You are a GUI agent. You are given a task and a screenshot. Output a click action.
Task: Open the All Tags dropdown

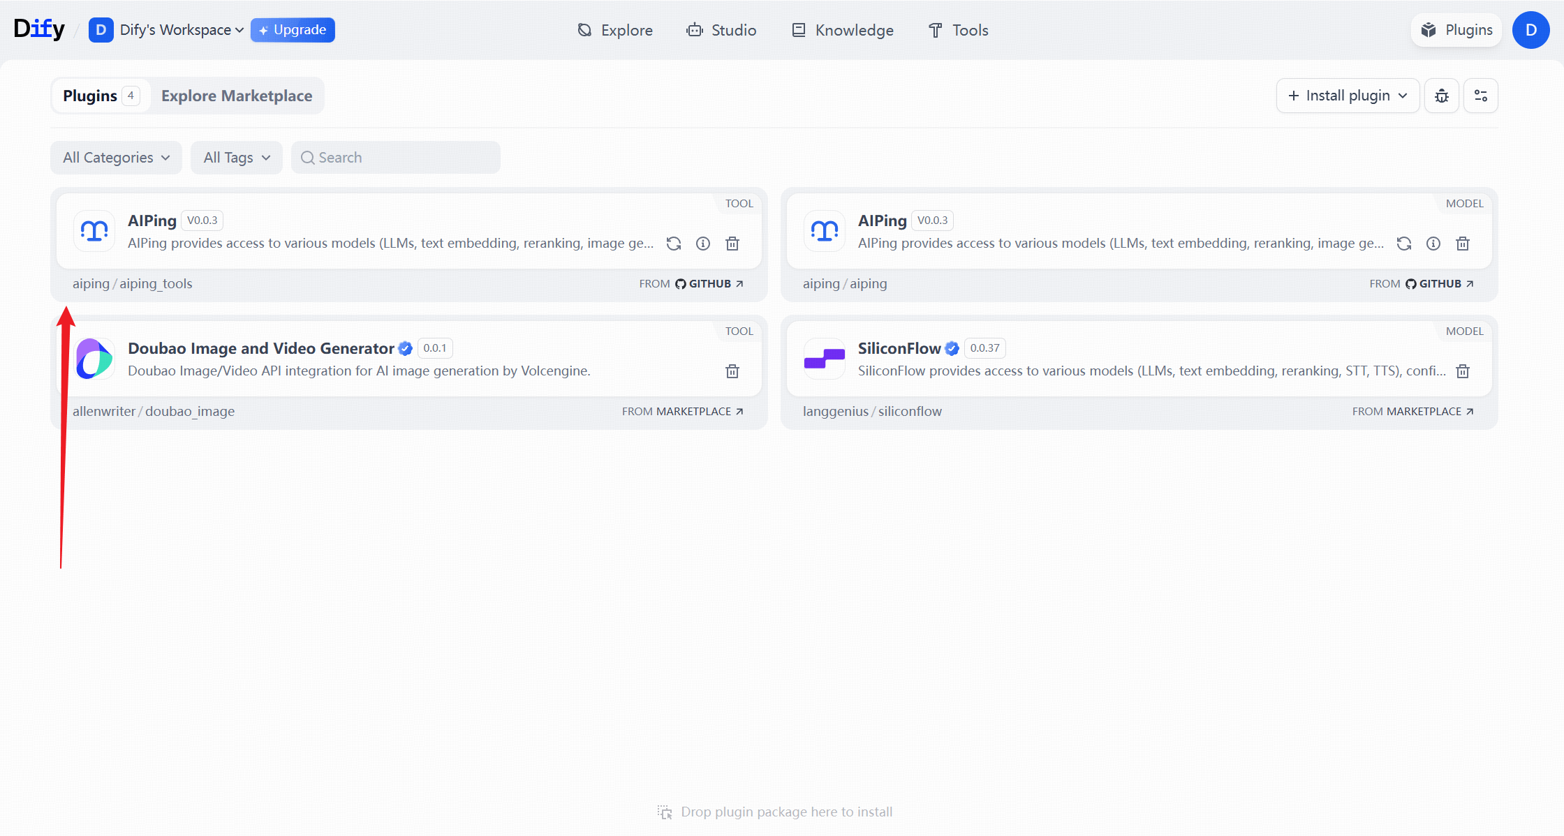(x=236, y=158)
